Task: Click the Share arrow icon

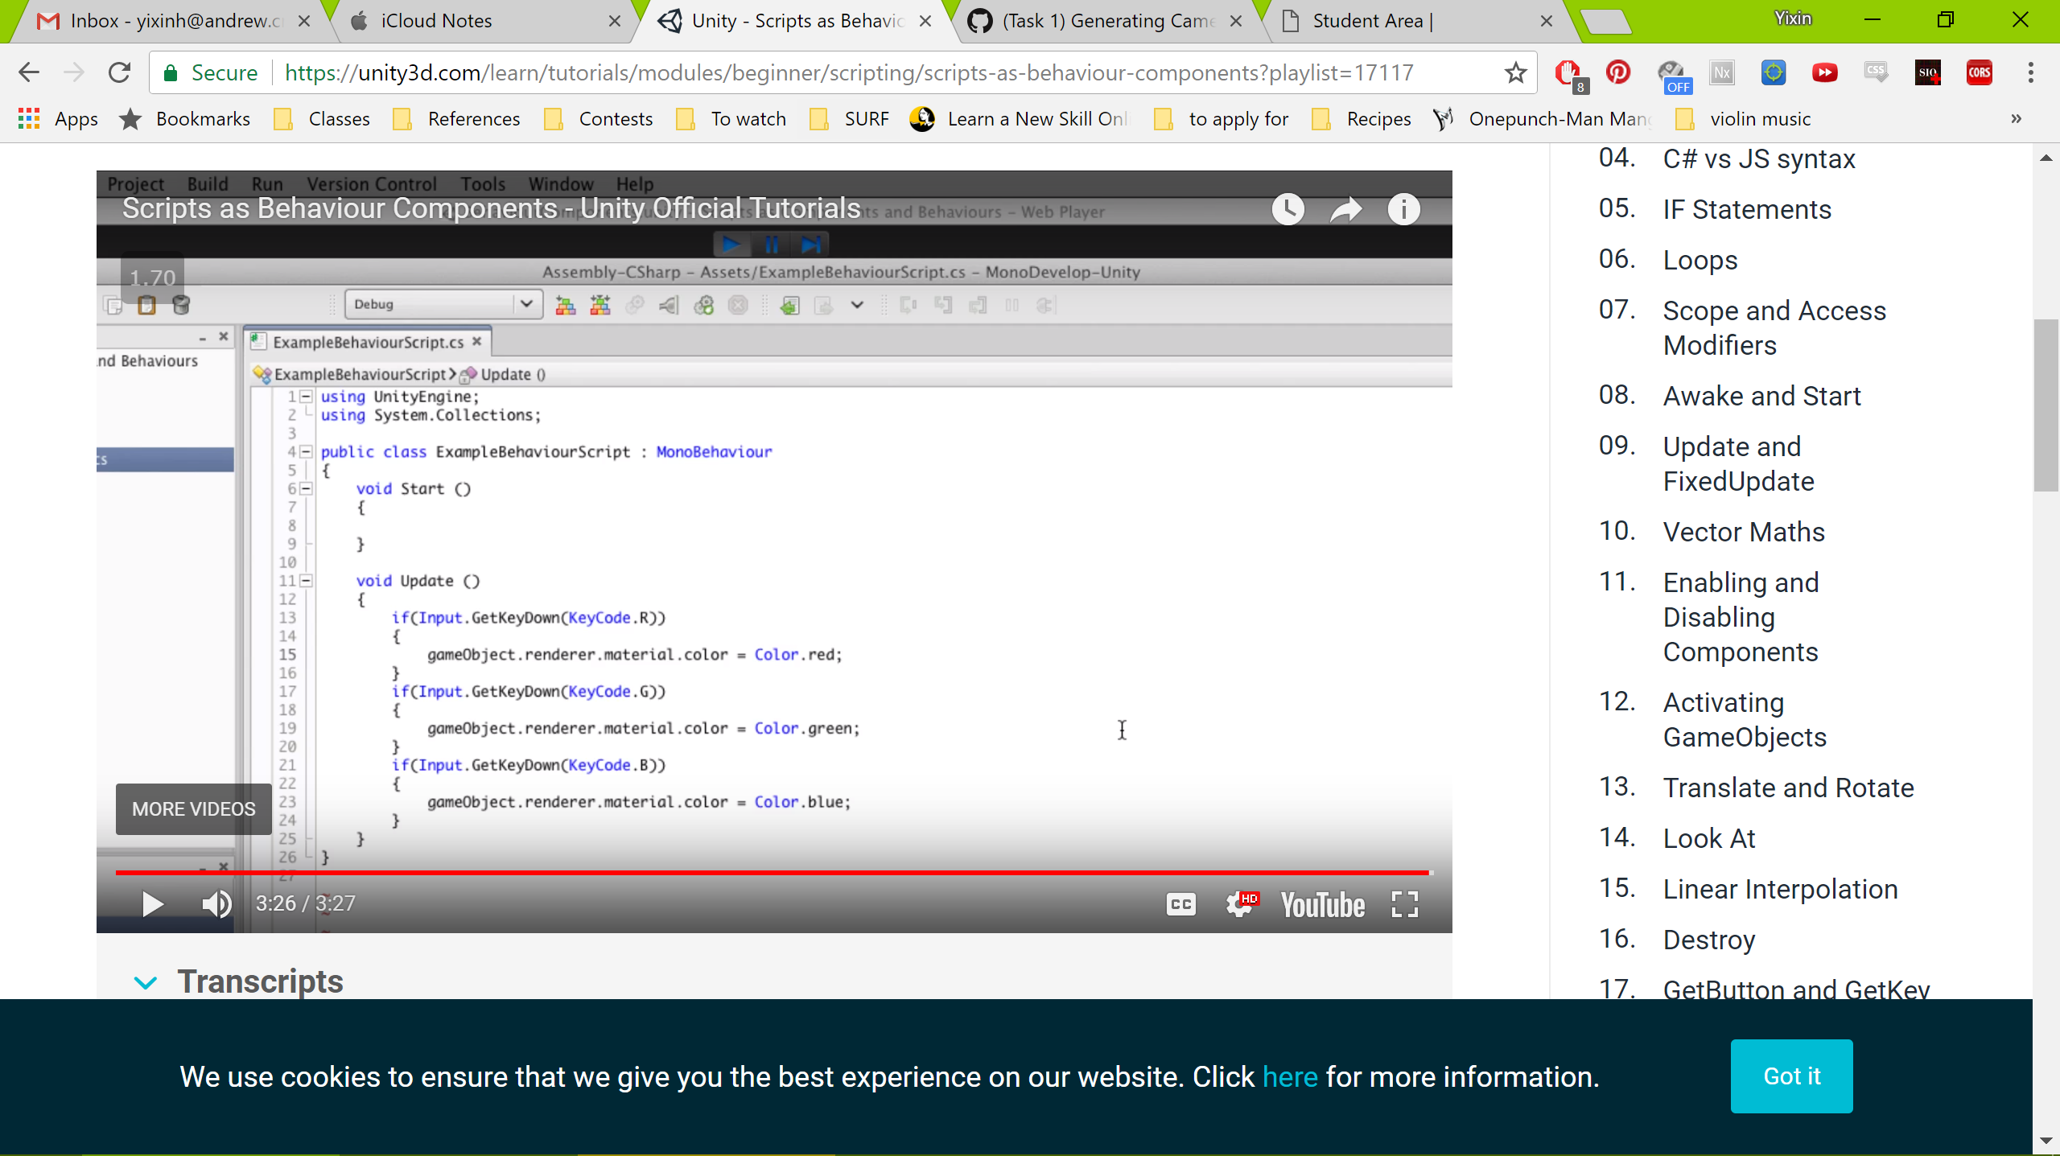Action: coord(1345,209)
